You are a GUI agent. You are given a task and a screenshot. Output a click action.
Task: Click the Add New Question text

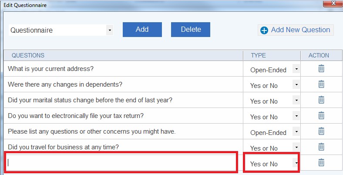tap(300, 30)
